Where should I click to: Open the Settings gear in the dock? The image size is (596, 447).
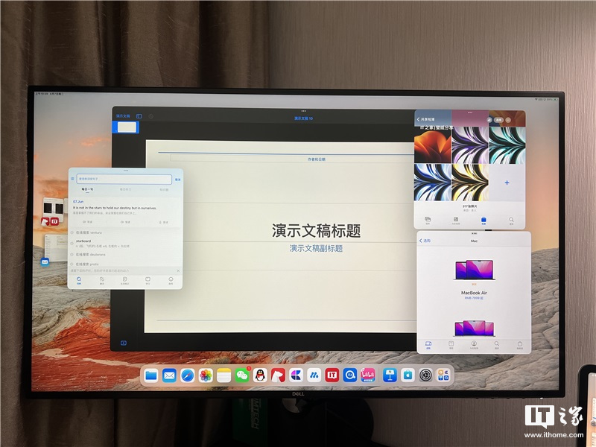click(425, 375)
